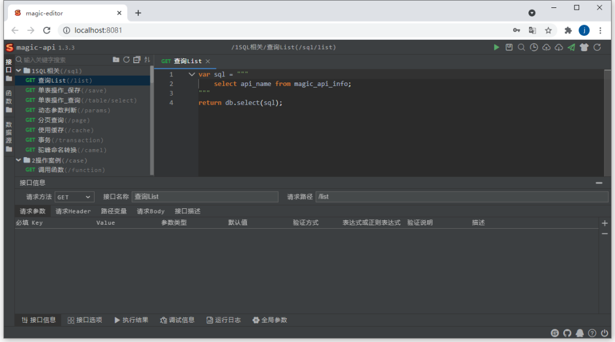Switch theme using t-shirt icon
Viewport: 615px width, 342px height.
[x=583, y=47]
